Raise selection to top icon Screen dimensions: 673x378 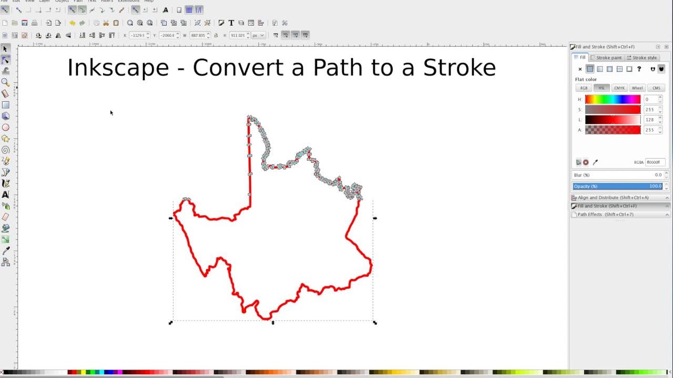click(x=111, y=35)
